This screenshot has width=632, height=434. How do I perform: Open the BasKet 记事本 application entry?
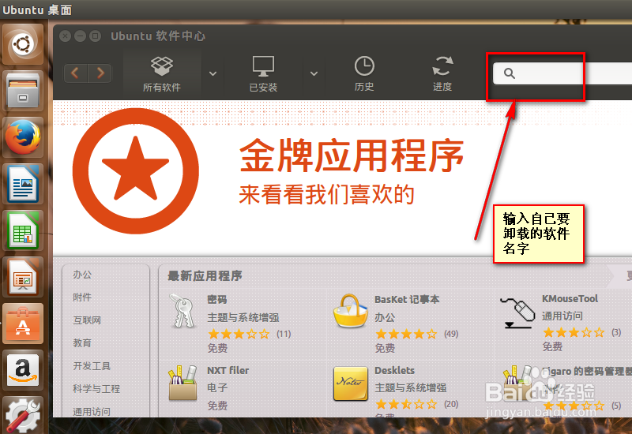click(407, 300)
